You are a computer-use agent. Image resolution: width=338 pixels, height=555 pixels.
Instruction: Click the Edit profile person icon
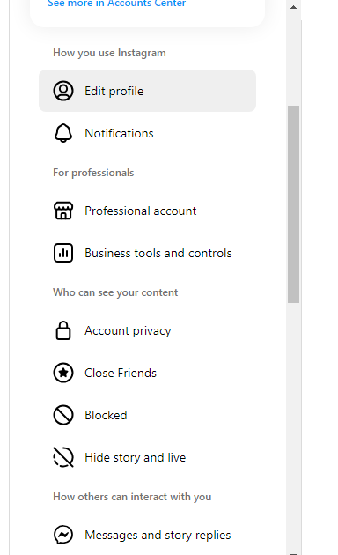63,91
